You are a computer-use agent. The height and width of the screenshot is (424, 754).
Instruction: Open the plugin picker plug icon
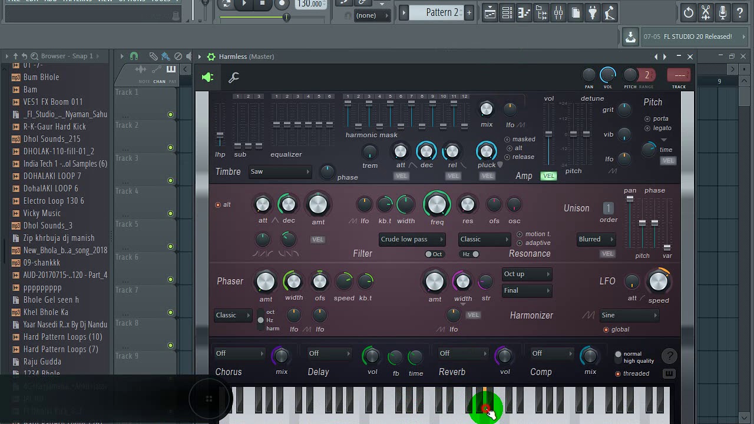click(x=593, y=12)
